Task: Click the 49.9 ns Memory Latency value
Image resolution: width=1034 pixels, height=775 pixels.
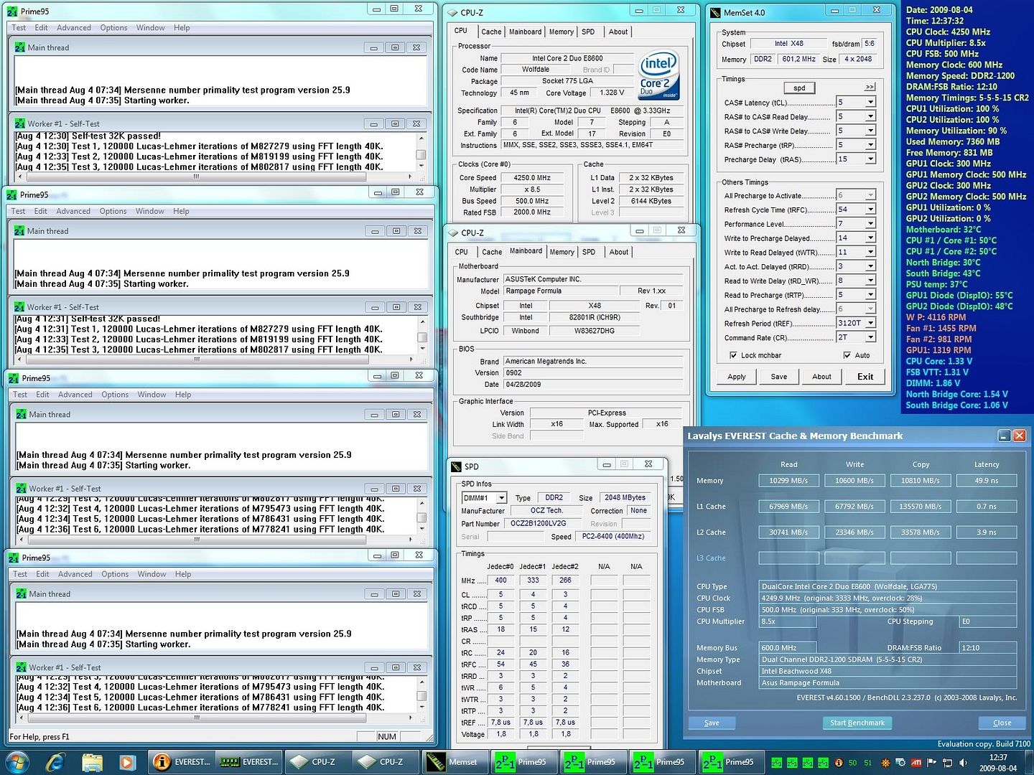Action: click(987, 481)
